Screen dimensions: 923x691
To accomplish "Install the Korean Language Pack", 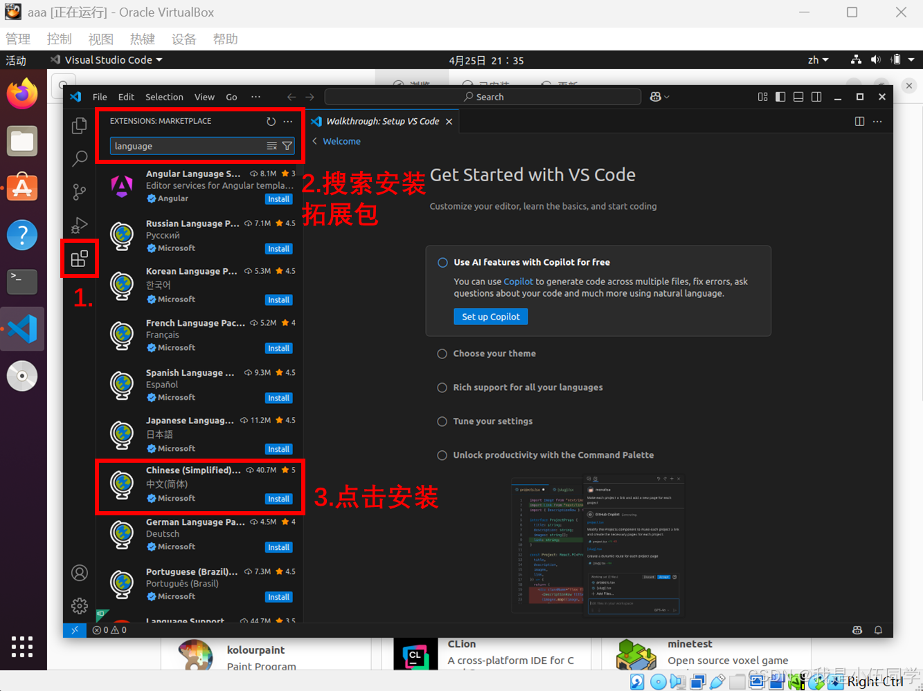I will (278, 300).
